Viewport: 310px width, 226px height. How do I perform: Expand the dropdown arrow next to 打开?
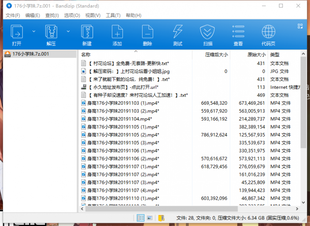[x=34, y=31]
